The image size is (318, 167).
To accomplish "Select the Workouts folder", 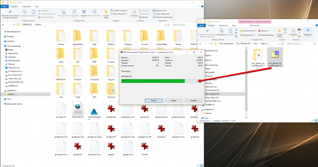I will [111, 91].
